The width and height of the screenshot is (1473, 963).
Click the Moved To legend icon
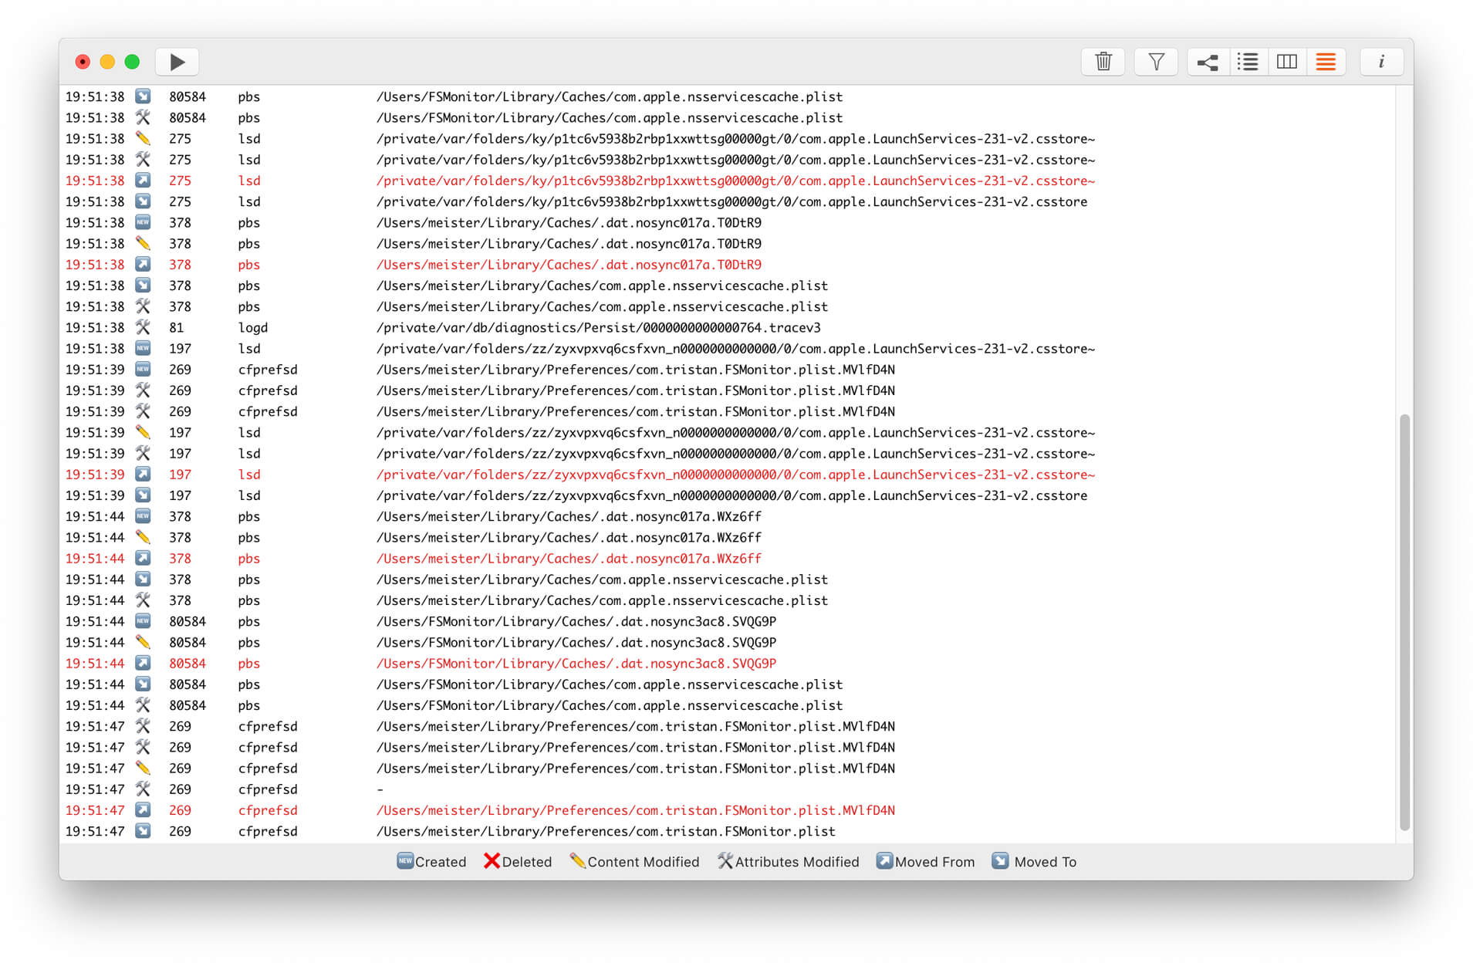pyautogui.click(x=1000, y=860)
